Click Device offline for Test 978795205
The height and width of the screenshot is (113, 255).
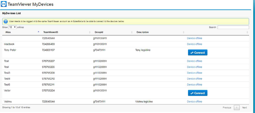tap(195, 67)
